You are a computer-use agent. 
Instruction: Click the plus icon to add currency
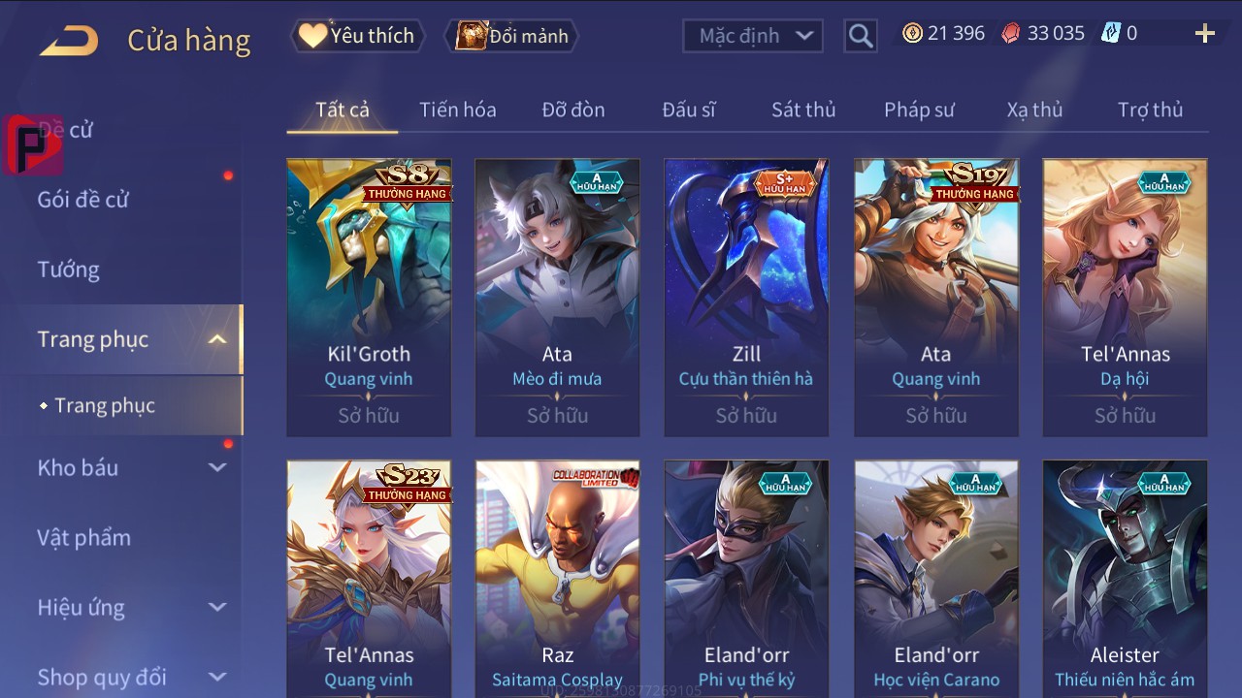(x=1205, y=34)
